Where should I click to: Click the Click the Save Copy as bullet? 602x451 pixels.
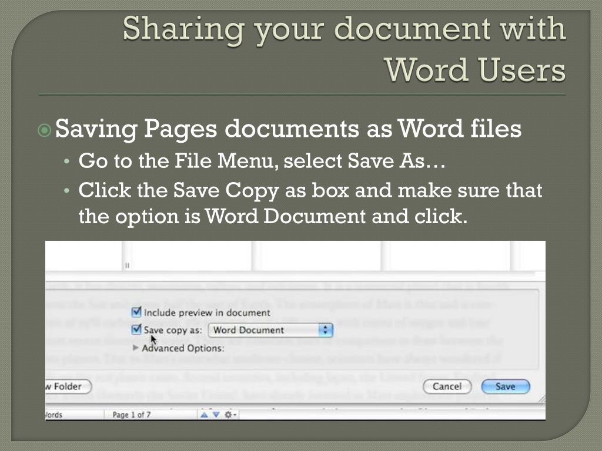(310, 203)
